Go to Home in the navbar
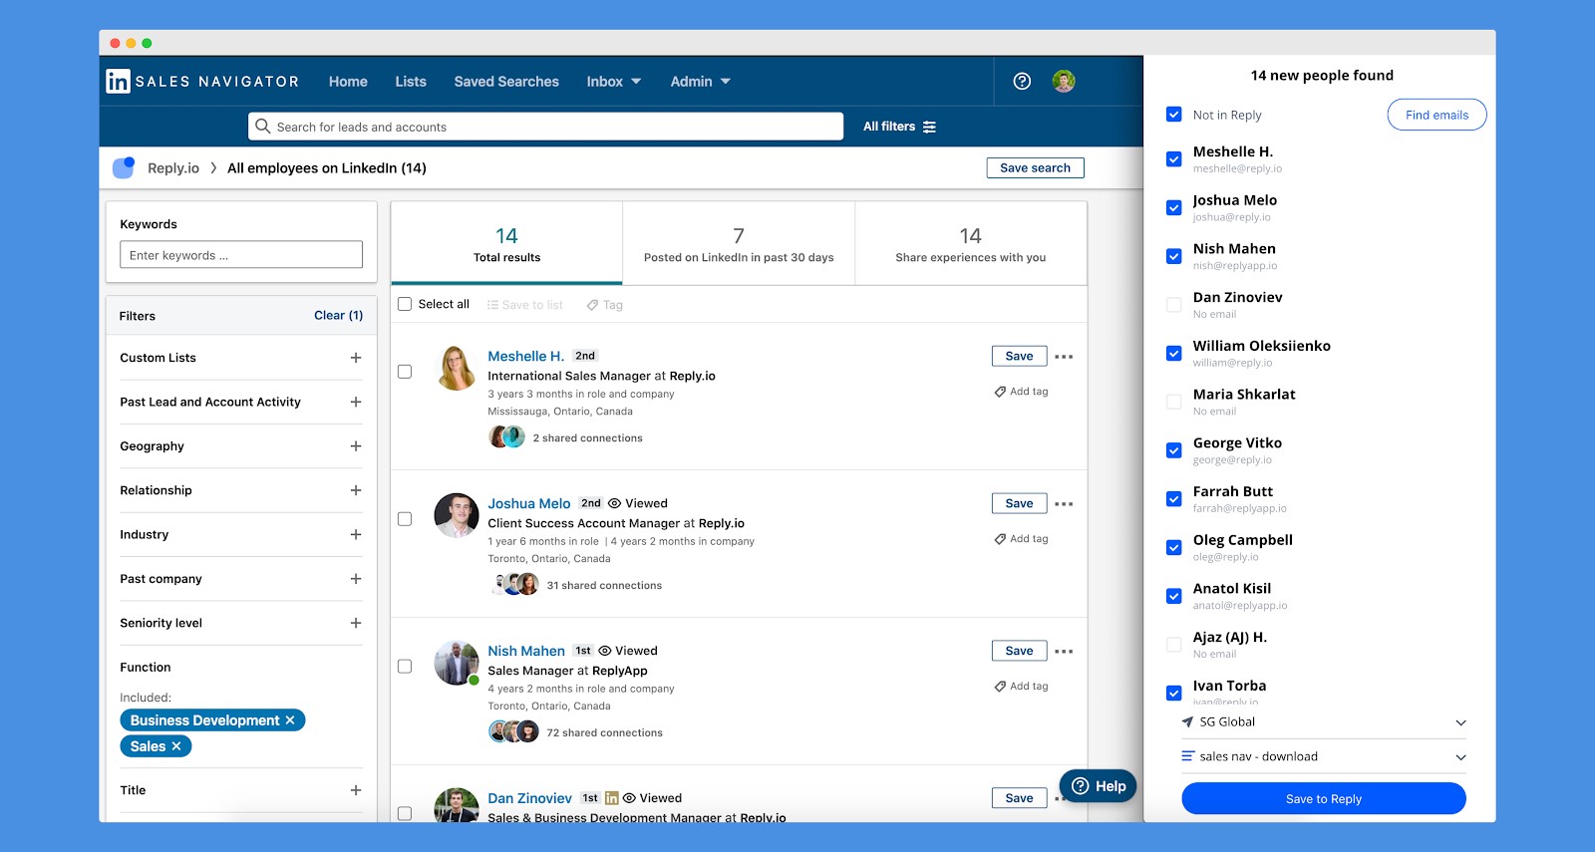 (348, 82)
